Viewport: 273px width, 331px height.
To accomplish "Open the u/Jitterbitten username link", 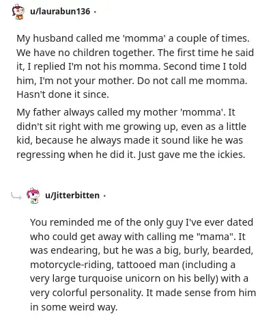I will pyautogui.click(x=72, y=196).
